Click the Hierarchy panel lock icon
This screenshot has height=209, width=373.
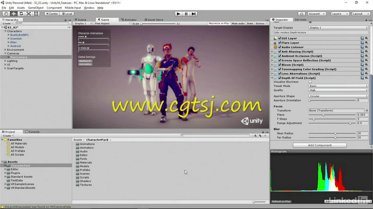coord(65,20)
